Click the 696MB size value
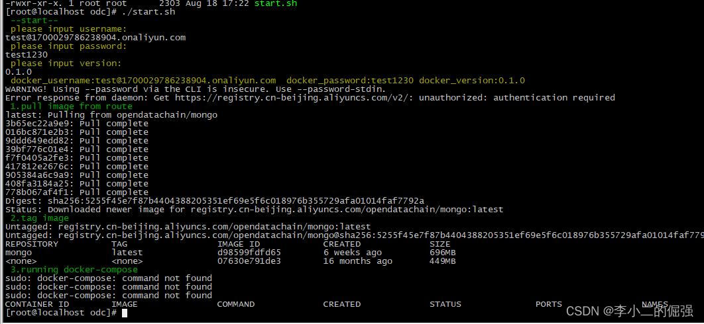This screenshot has height=324, width=704. 443,253
